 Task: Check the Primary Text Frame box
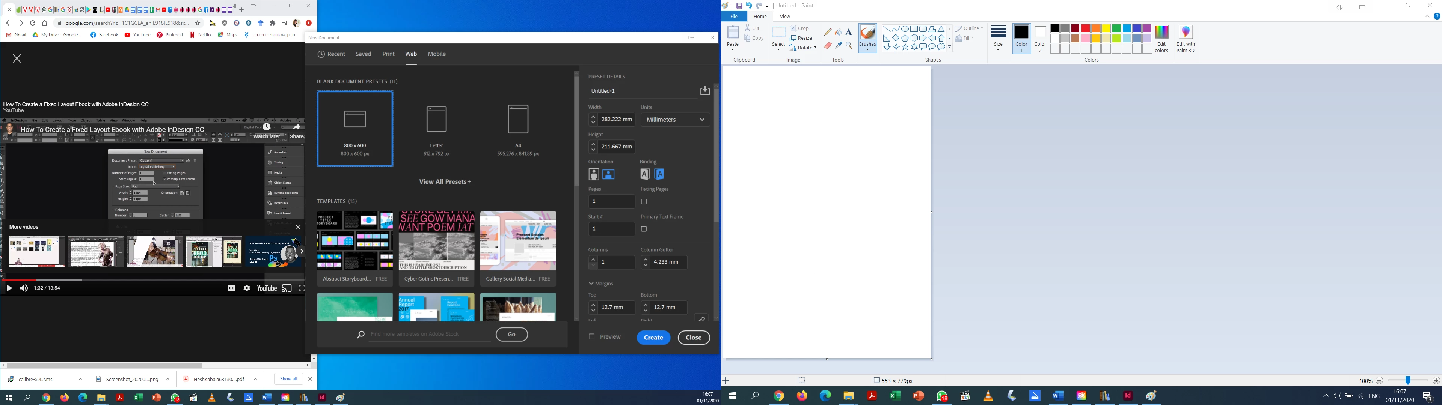pyautogui.click(x=644, y=229)
